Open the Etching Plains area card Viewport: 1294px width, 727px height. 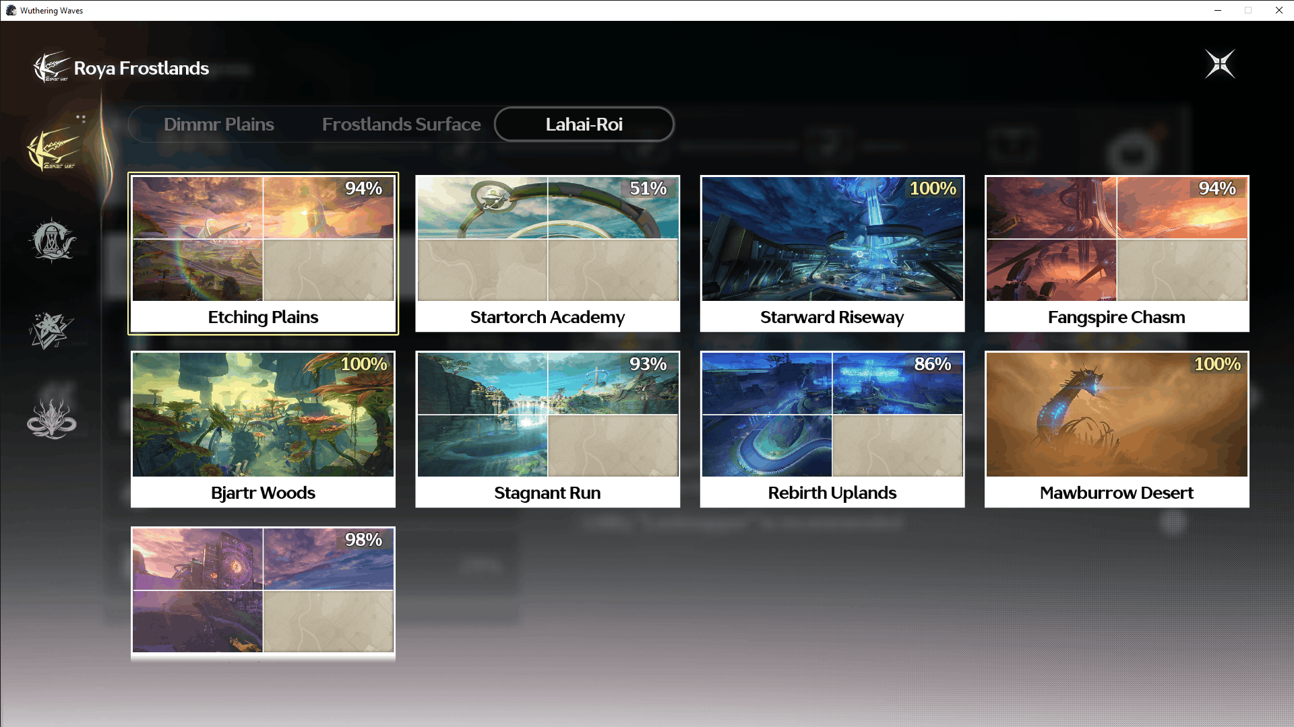coord(264,254)
